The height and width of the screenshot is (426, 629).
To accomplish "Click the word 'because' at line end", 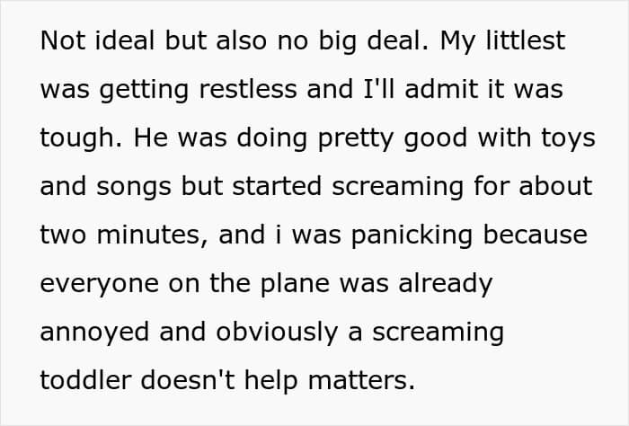I will [536, 235].
